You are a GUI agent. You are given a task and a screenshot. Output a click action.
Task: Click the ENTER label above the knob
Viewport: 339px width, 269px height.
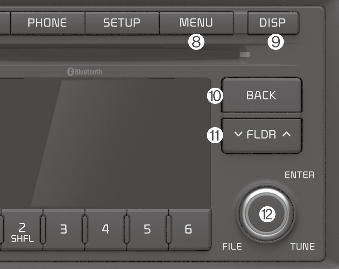pyautogui.click(x=299, y=175)
